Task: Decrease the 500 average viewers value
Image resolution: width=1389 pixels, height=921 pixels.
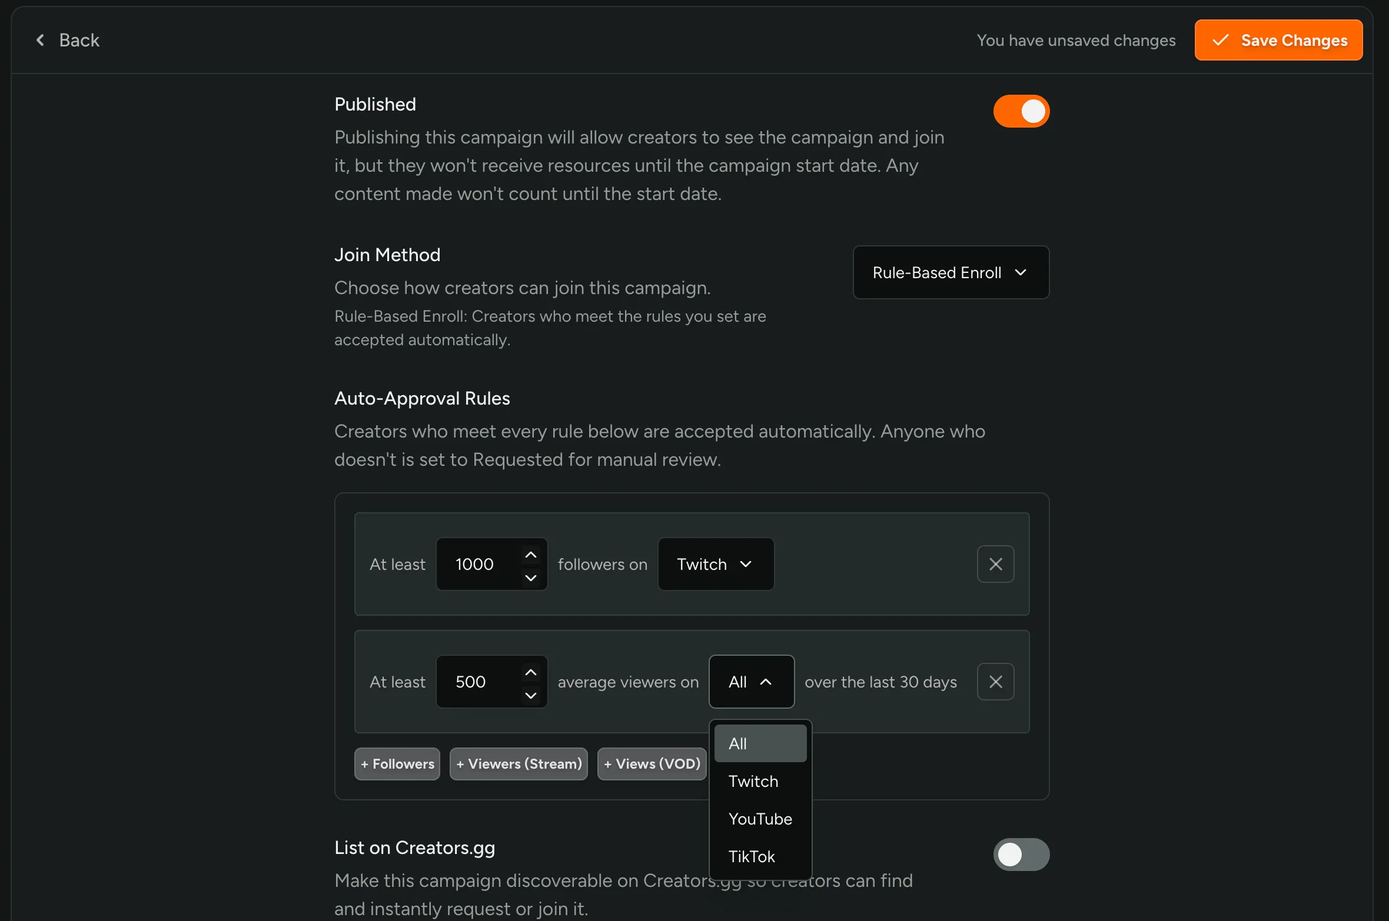Action: (531, 695)
